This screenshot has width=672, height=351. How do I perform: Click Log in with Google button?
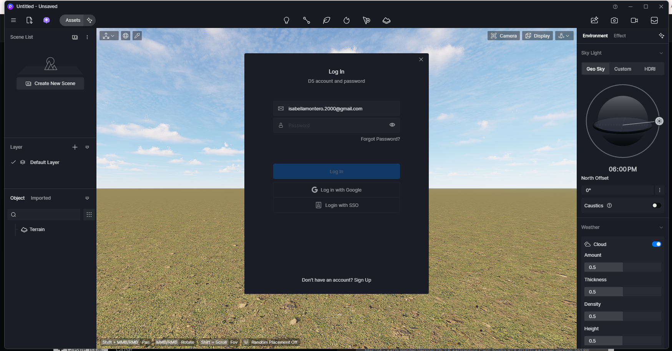tap(337, 190)
